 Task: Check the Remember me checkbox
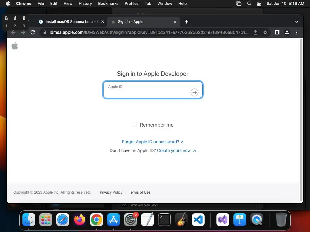134,124
